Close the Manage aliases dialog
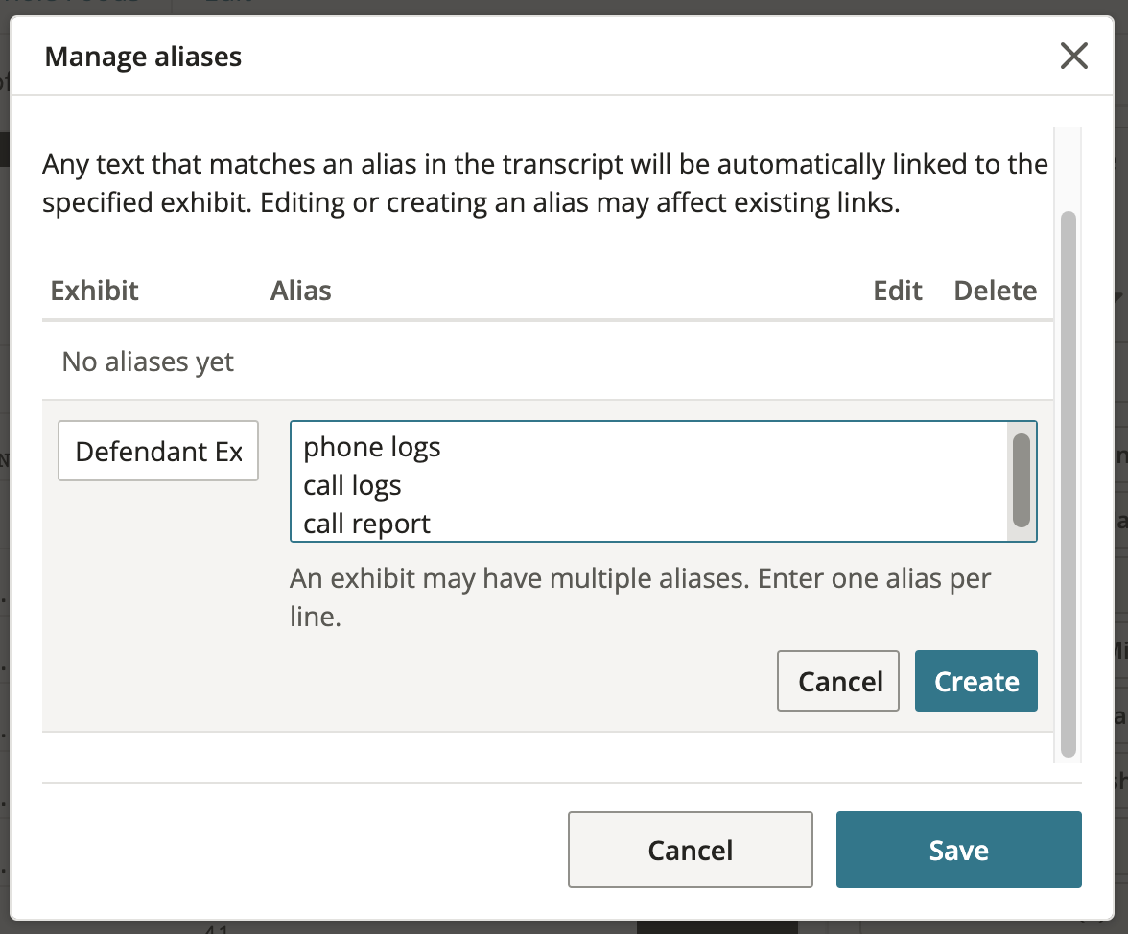Screen dimensions: 1128x934 click(x=1073, y=56)
